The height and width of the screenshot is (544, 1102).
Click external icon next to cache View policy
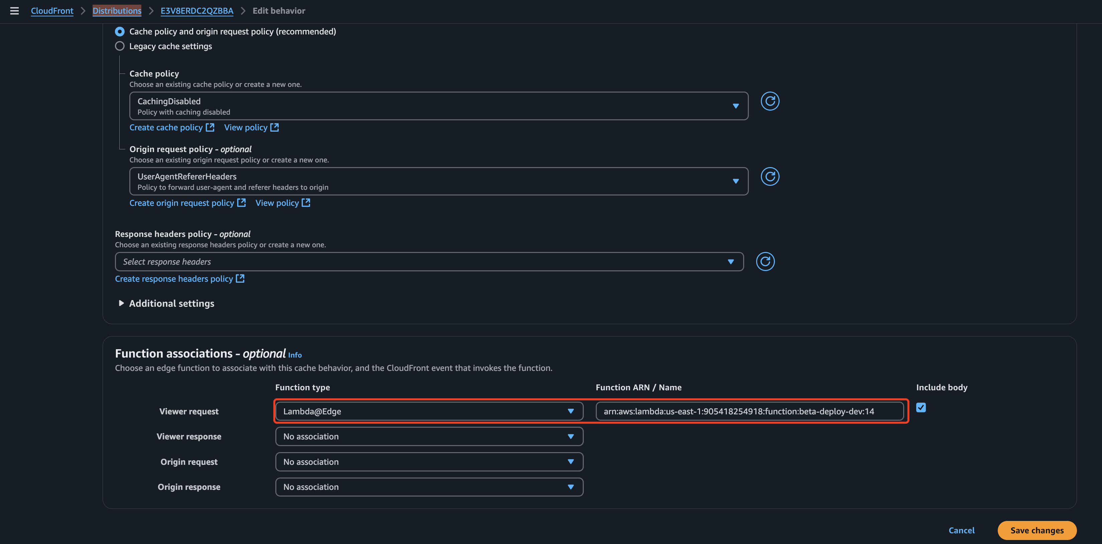tap(275, 127)
